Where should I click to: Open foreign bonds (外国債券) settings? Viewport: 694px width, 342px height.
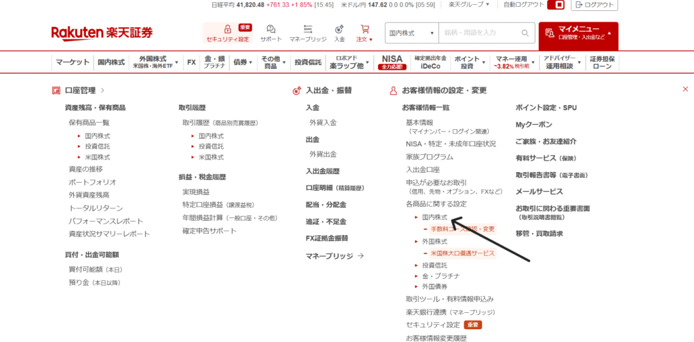(x=434, y=286)
